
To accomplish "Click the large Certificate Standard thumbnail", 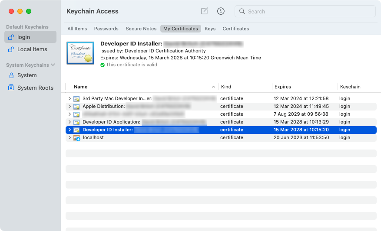I will coord(80,53).
